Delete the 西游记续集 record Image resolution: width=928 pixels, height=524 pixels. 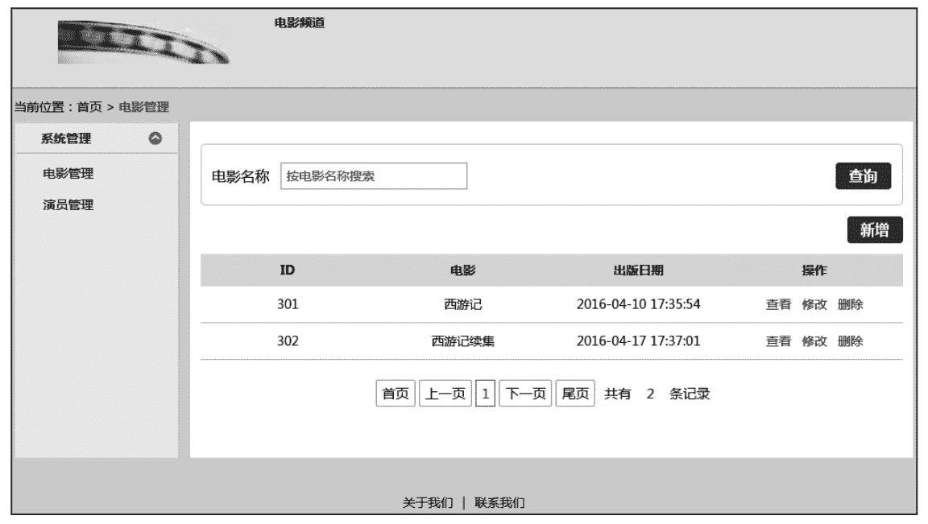(x=850, y=341)
